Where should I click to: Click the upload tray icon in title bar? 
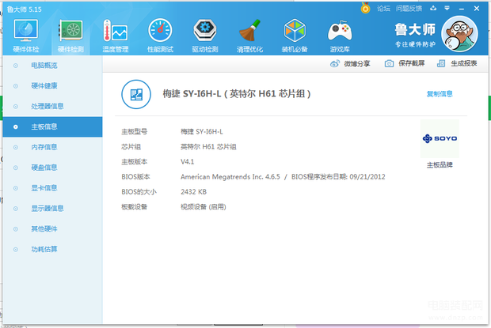(433, 8)
